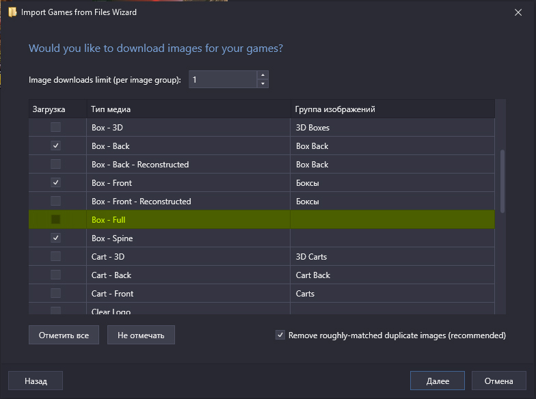Image resolution: width=536 pixels, height=399 pixels.
Task: Decrease image downloads limit with down arrow
Action: pyautogui.click(x=263, y=84)
